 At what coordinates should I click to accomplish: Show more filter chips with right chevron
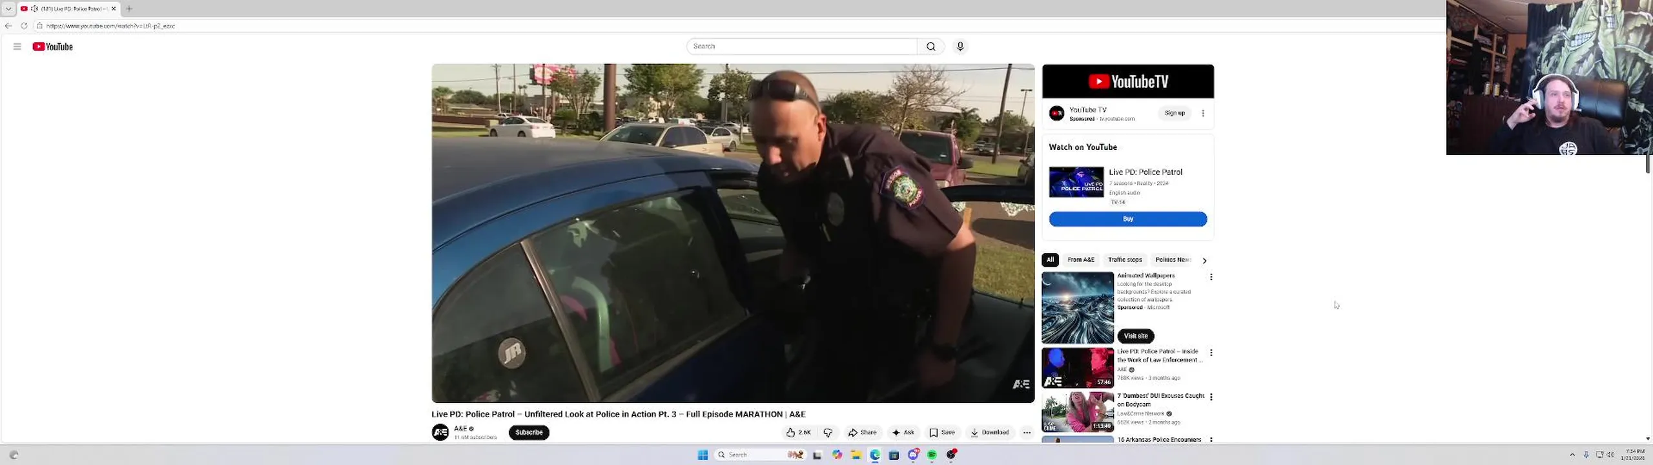click(x=1204, y=260)
